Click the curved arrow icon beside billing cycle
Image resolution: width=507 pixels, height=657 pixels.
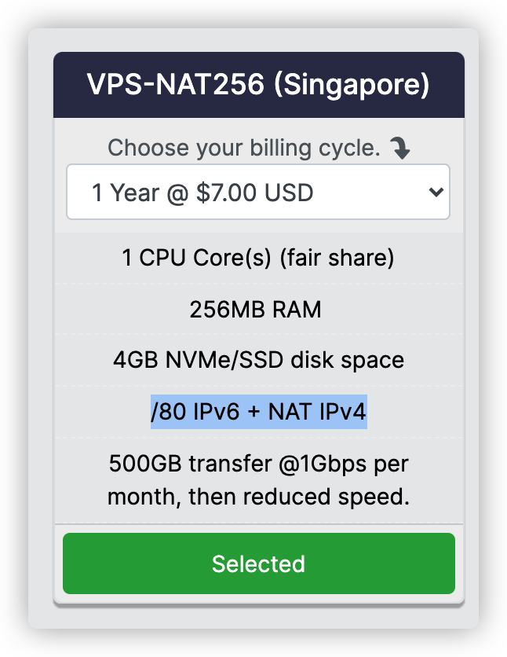pyautogui.click(x=400, y=149)
